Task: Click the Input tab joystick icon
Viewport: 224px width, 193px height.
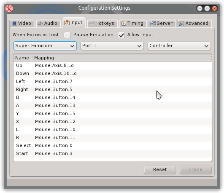Action: coord(67,23)
